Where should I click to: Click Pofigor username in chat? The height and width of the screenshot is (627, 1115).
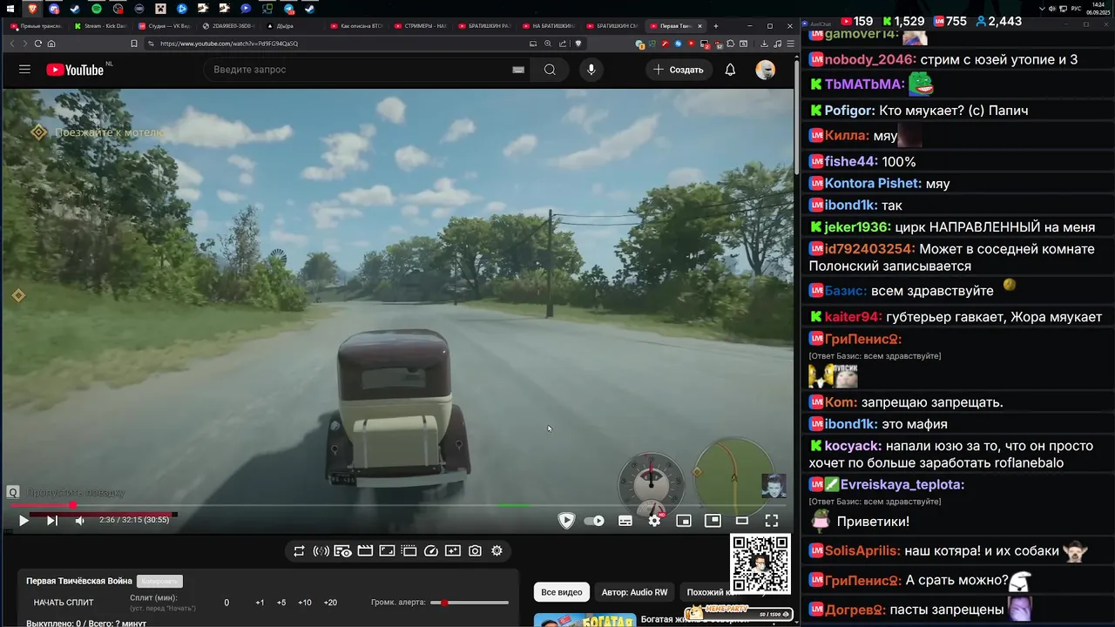tap(849, 111)
